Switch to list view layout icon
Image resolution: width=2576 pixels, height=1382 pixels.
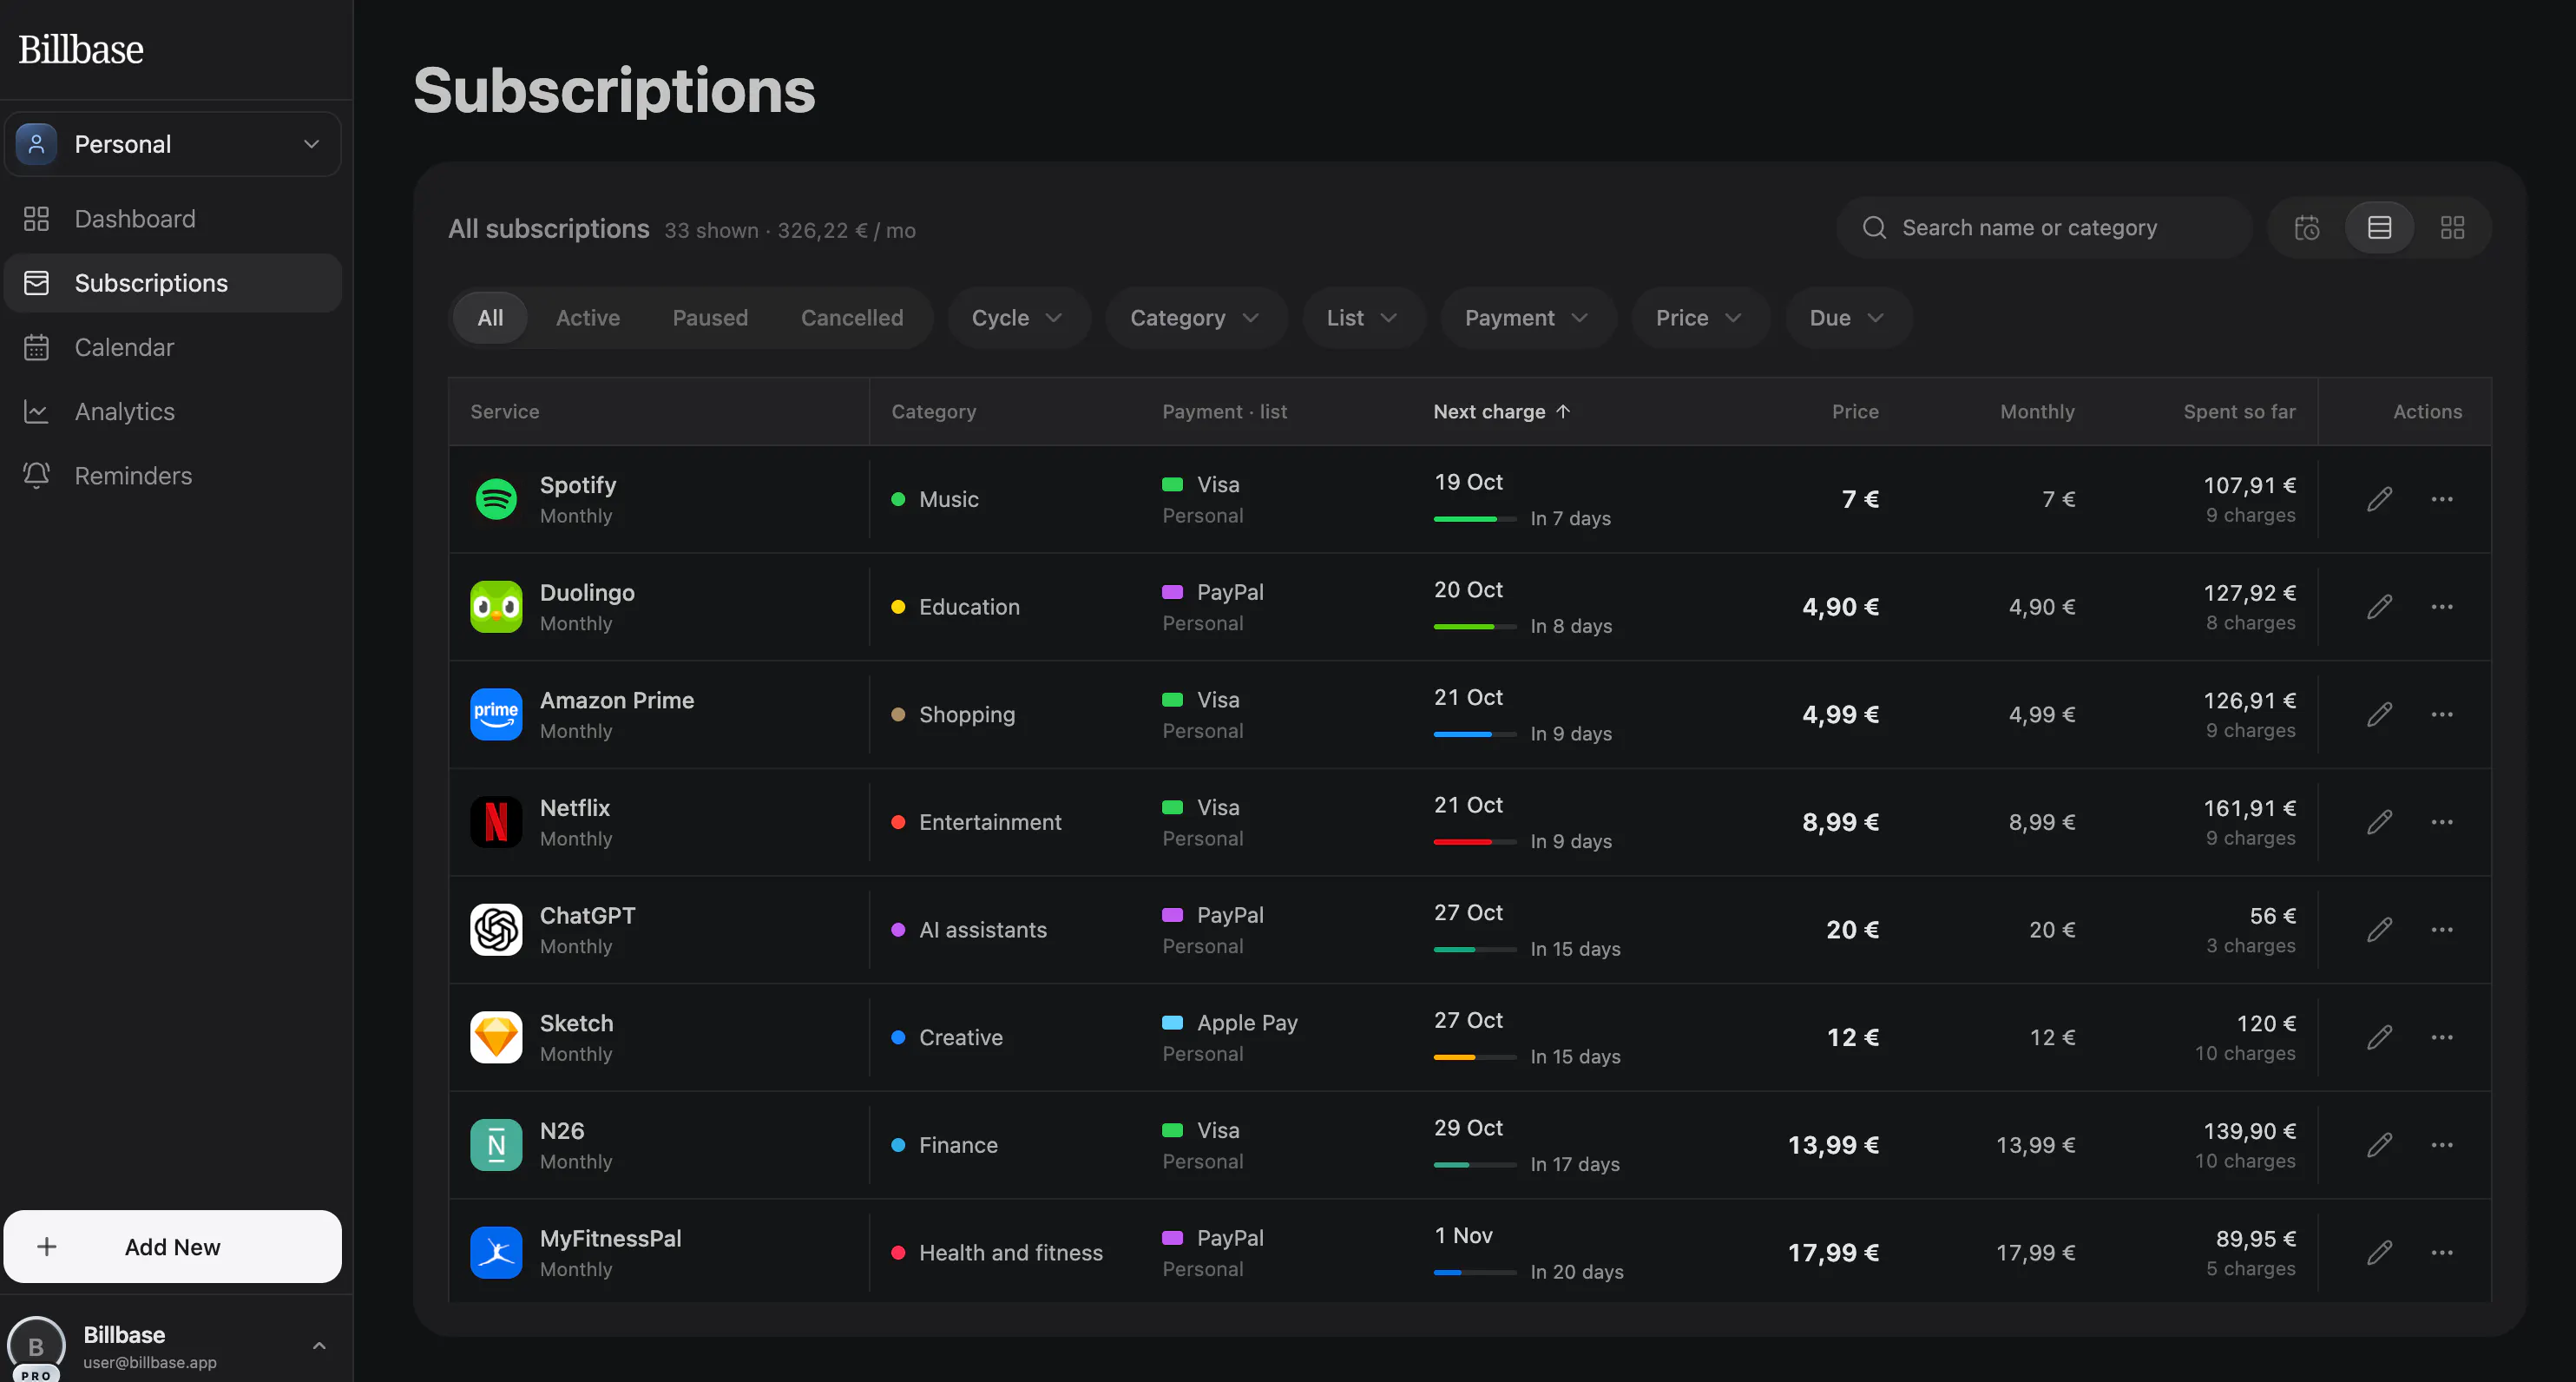pyautogui.click(x=2380, y=228)
